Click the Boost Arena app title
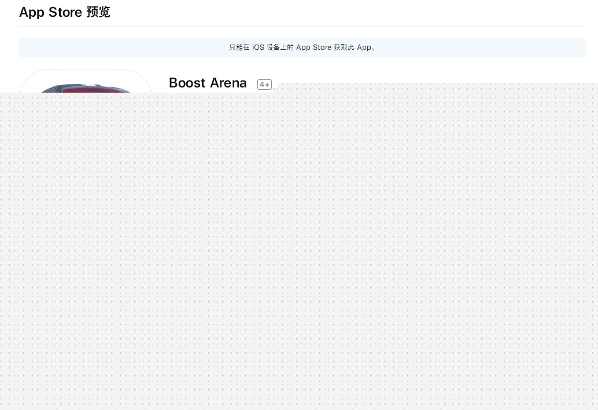This screenshot has height=410, width=598. pos(208,83)
